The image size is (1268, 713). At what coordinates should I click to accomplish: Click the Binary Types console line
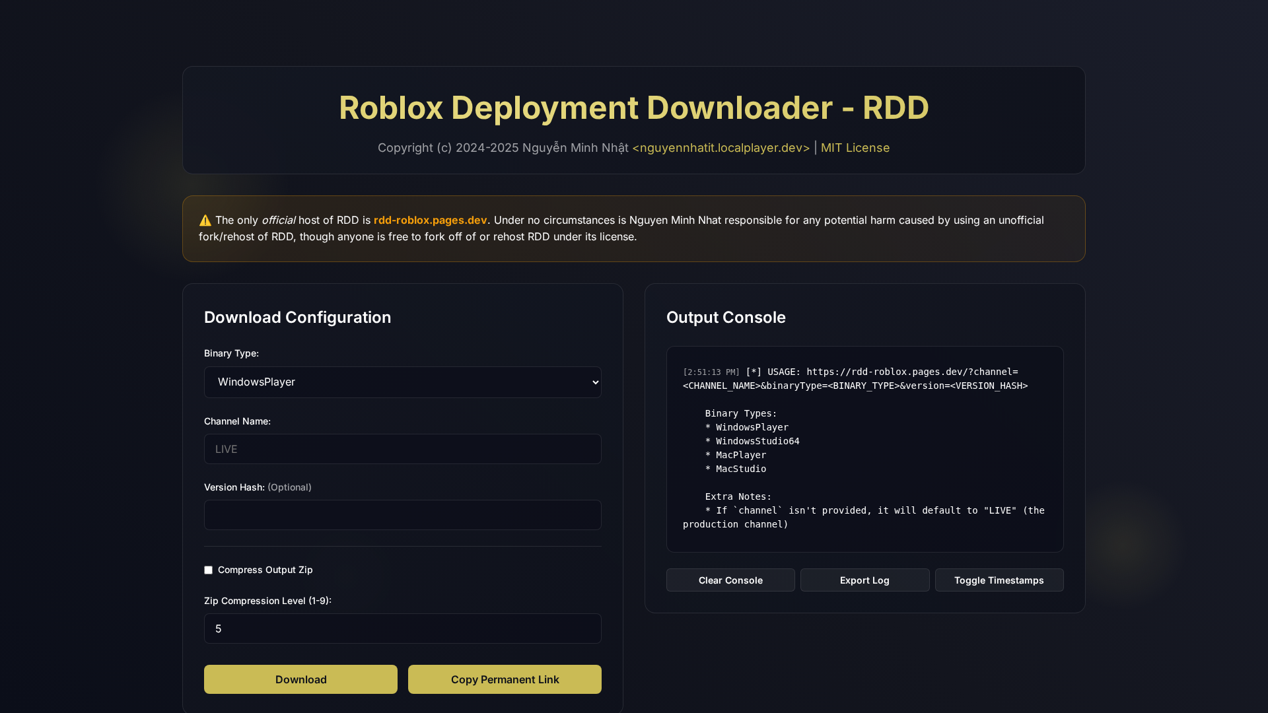click(741, 413)
